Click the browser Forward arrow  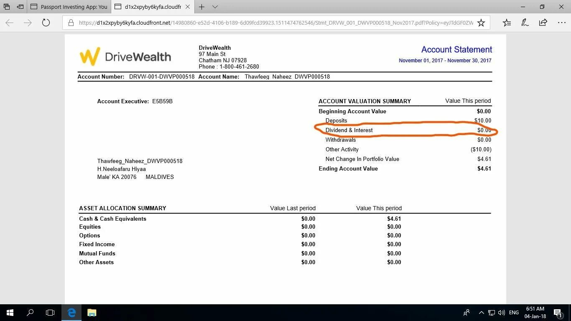click(x=28, y=23)
